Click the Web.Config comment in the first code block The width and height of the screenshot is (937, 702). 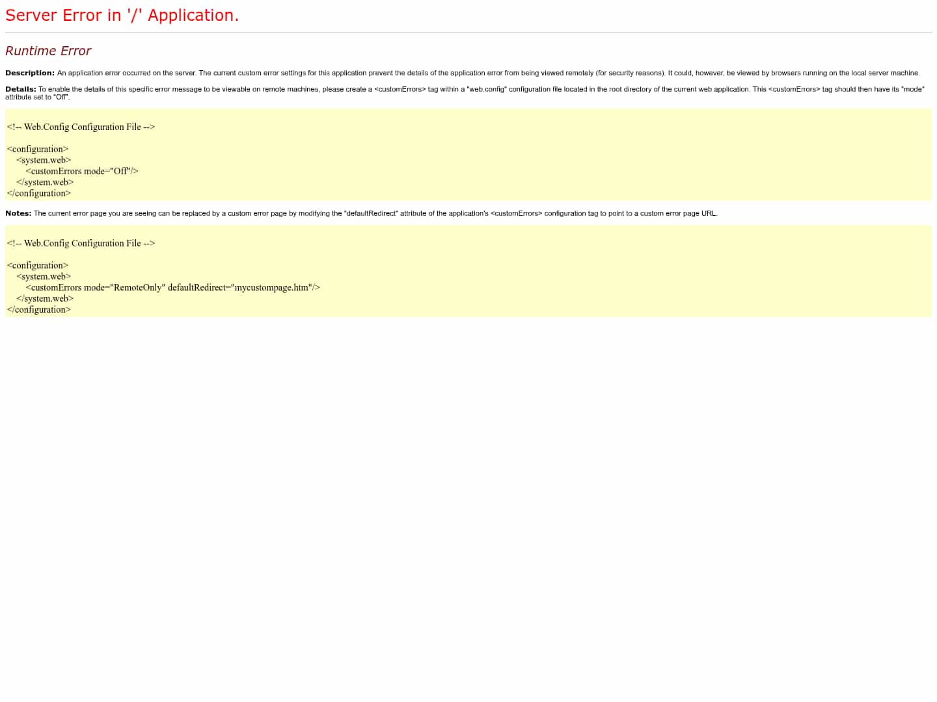pos(81,127)
